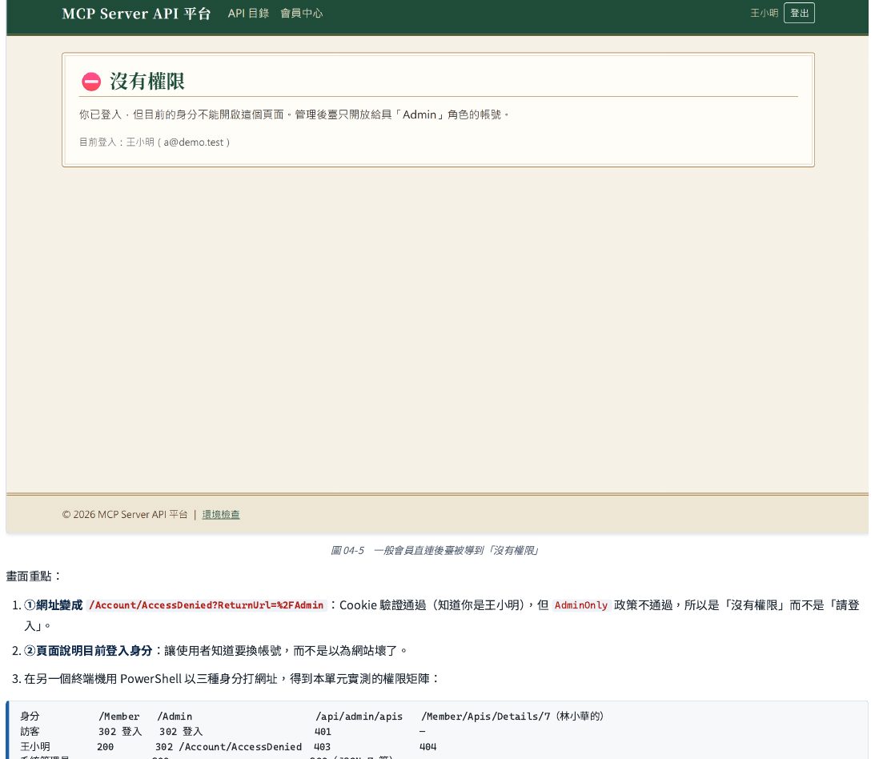
Task: Click the 王小明 row label in the matrix
Action: tap(35, 747)
